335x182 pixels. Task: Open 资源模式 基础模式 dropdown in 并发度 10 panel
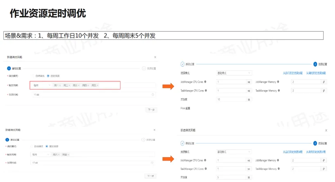(234, 73)
